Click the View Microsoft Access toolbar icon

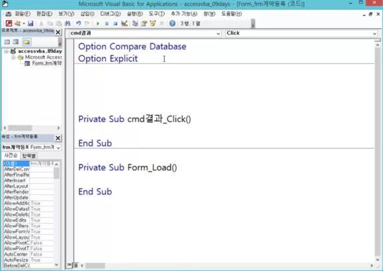tap(9, 23)
